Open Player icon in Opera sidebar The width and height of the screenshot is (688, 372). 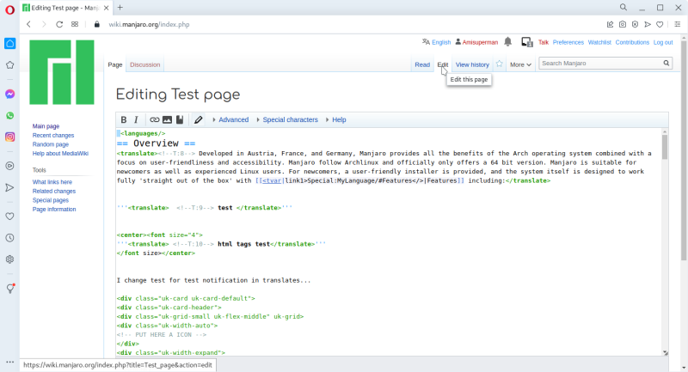[x=9, y=166]
